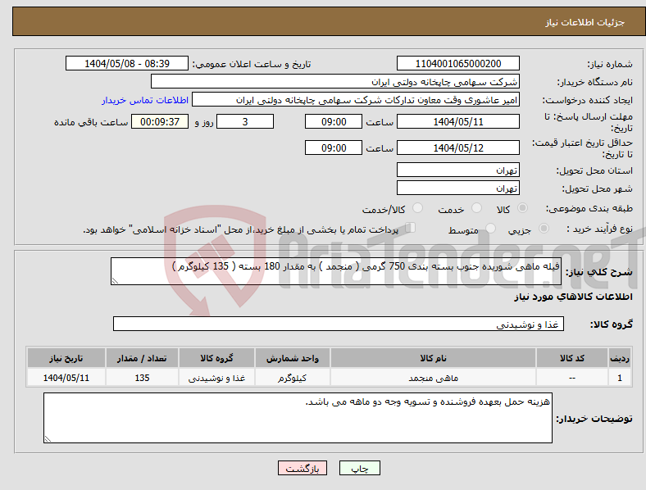Click the need number field 1104001065000200
646x490 pixels.
(x=457, y=63)
